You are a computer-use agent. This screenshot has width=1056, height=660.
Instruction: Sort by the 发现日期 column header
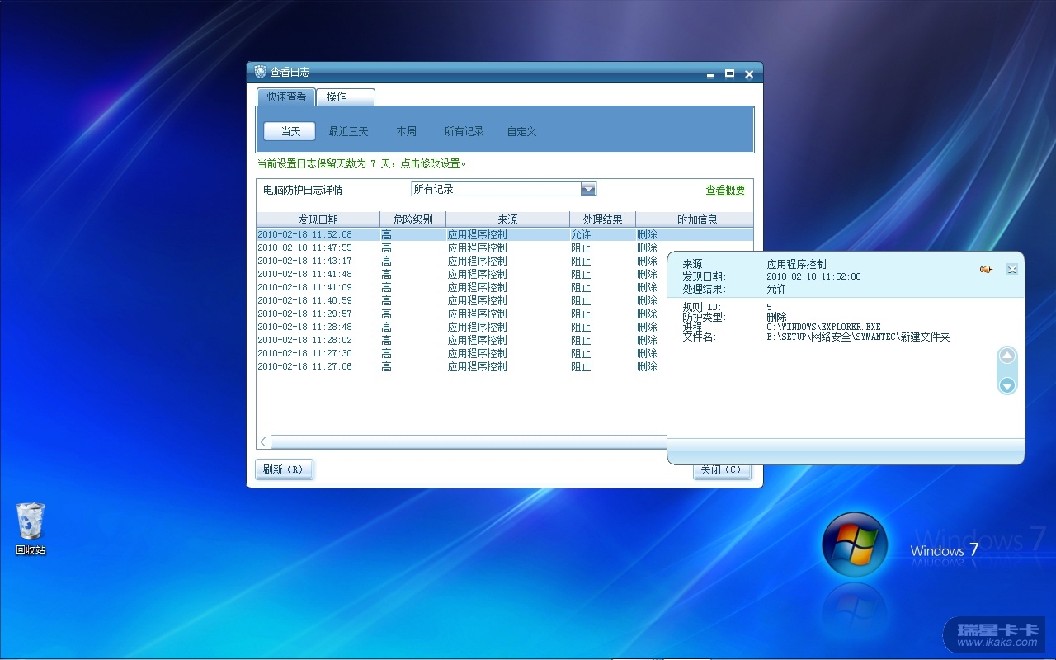pyautogui.click(x=318, y=219)
